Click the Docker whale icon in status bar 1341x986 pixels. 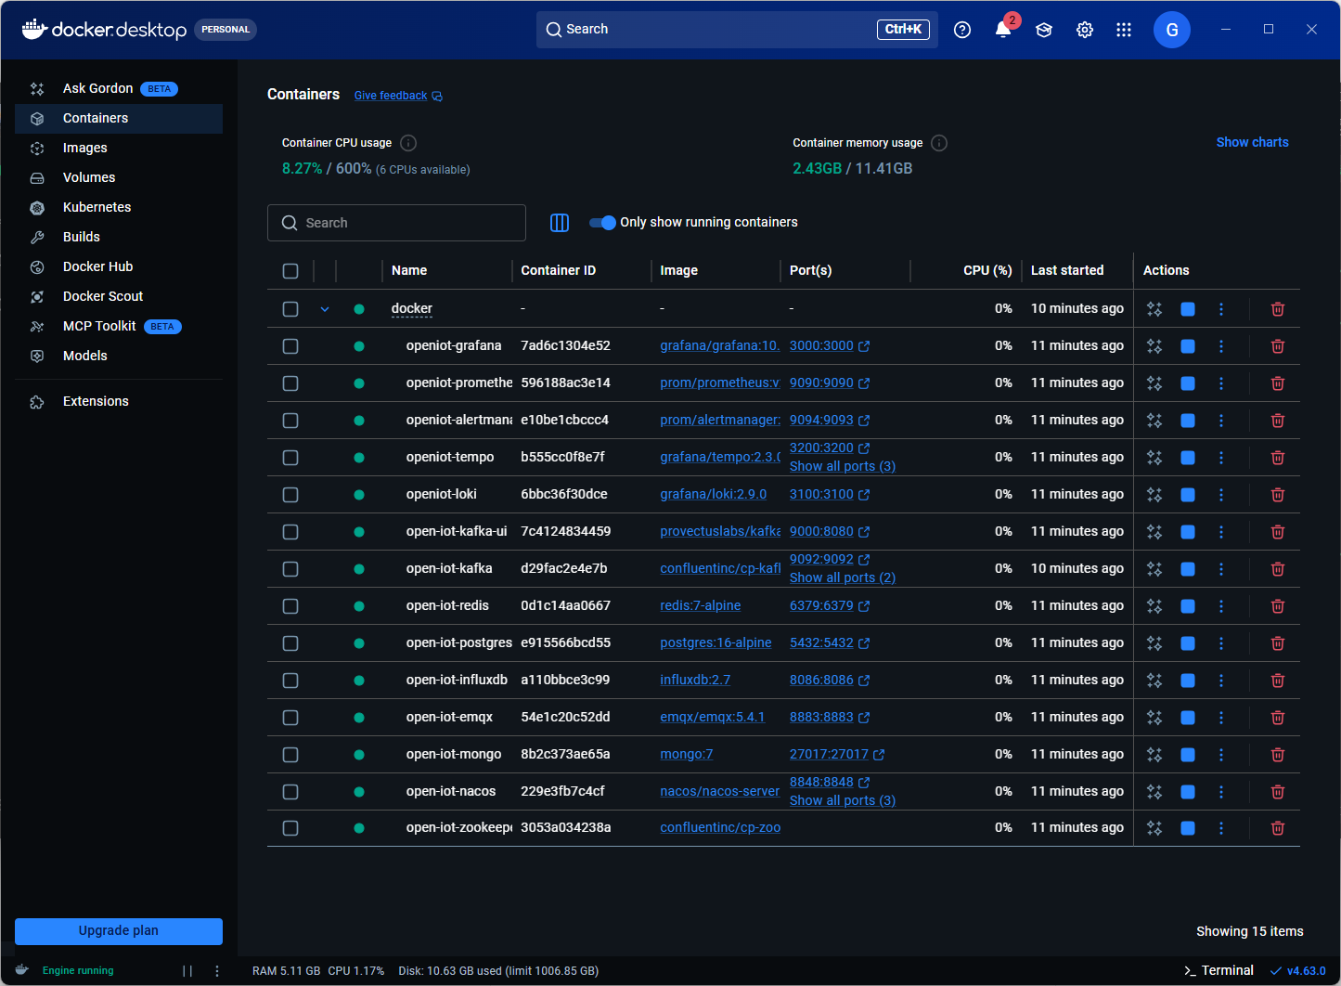(22, 970)
